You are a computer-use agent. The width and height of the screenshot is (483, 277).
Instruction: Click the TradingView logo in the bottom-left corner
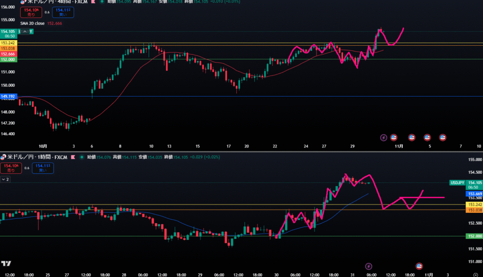7,263
